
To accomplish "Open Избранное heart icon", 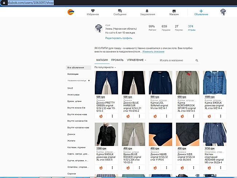I will [93, 11].
